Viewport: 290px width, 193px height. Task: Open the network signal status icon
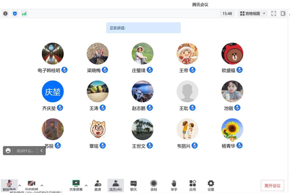(x=24, y=14)
